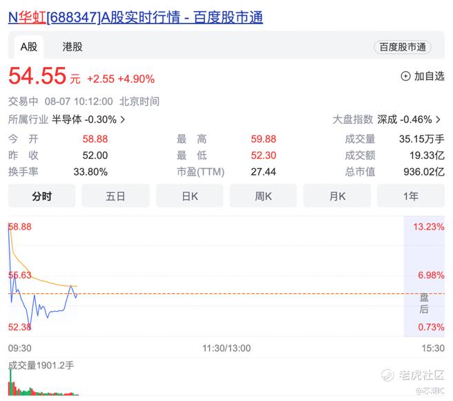Click the 换手率 label

[23, 172]
